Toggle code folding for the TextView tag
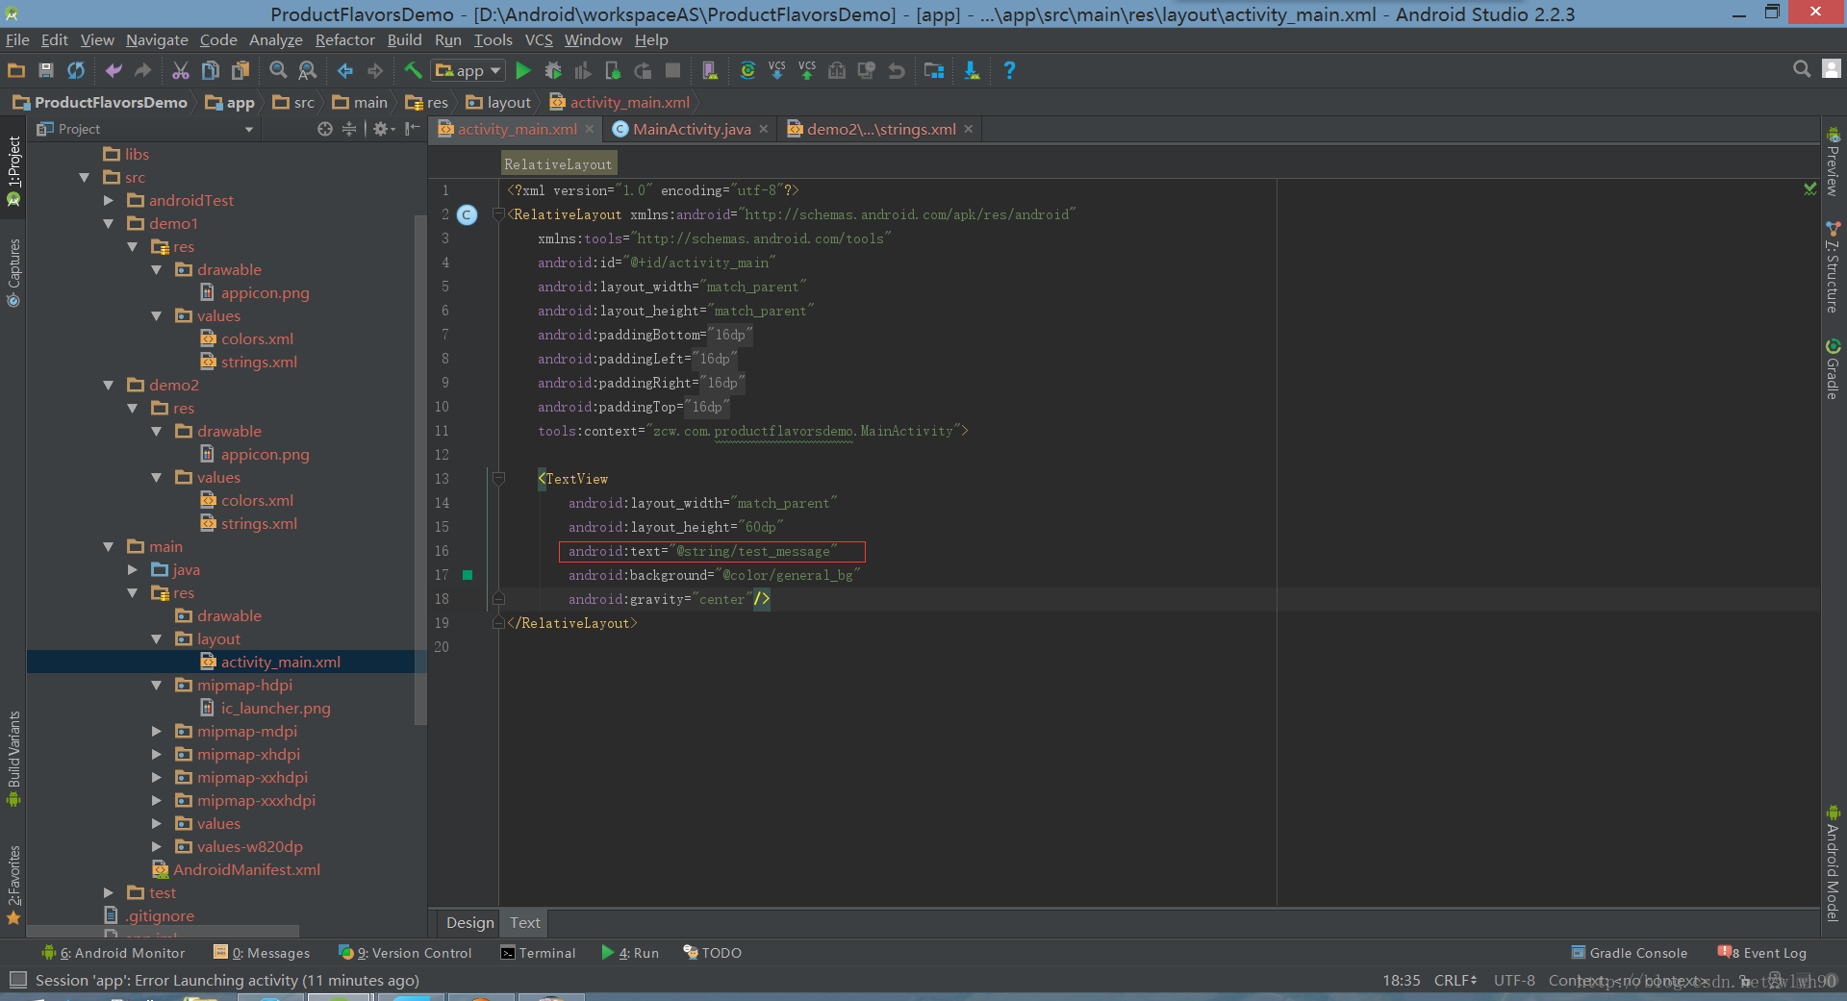The width and height of the screenshot is (1847, 1001). coord(498,478)
